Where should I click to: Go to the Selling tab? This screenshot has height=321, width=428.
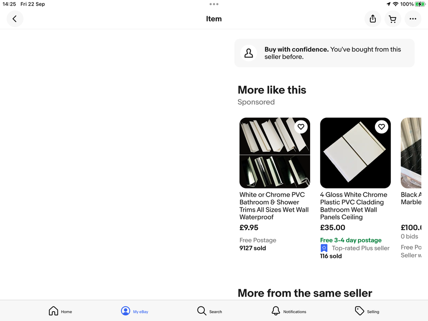tap(367, 311)
